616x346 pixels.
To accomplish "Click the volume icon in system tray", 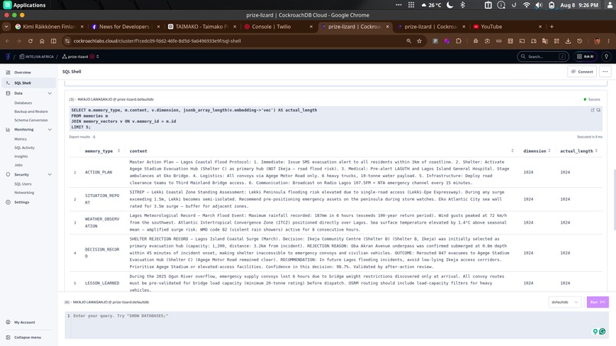I will (539, 5).
